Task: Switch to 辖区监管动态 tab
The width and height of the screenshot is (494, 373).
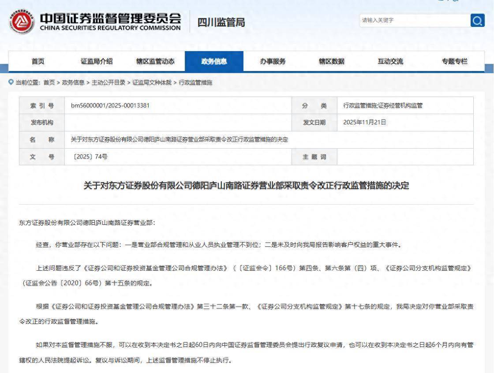Action: tap(155, 61)
